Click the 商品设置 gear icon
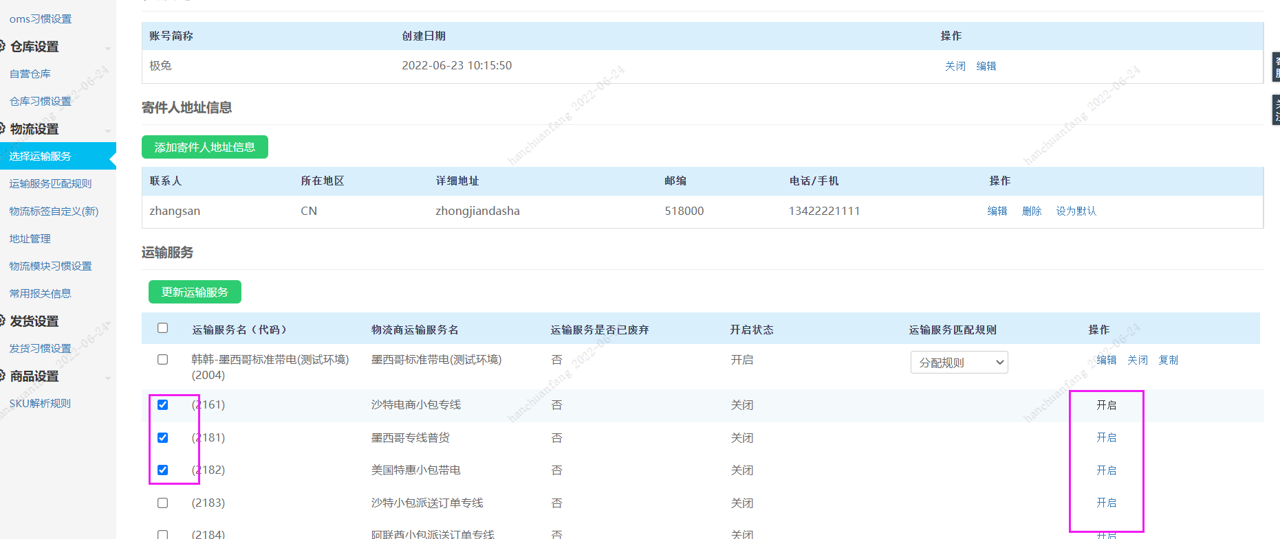Viewport: 1280px width, 539px height. tap(2, 376)
